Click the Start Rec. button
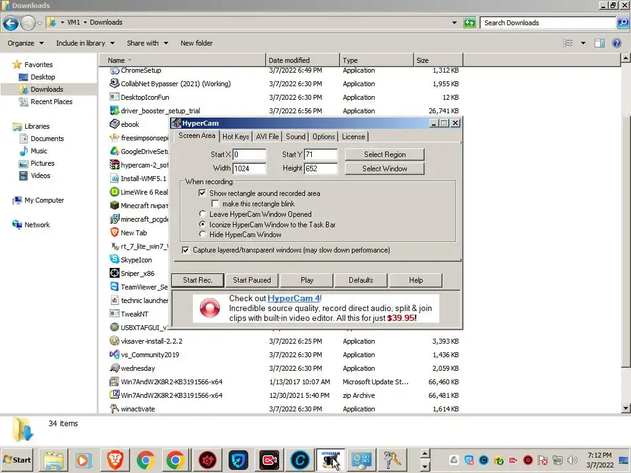The width and height of the screenshot is (631, 473). 198,280
